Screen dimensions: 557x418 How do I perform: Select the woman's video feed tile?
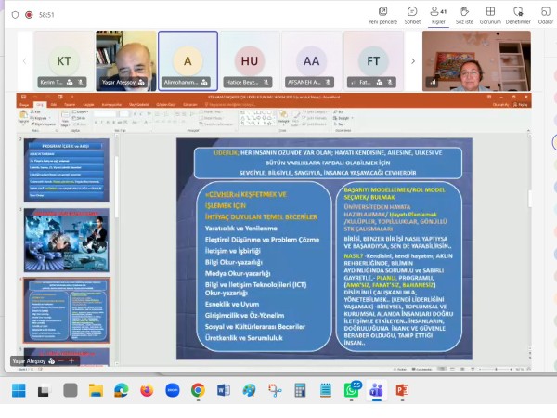(x=476, y=60)
